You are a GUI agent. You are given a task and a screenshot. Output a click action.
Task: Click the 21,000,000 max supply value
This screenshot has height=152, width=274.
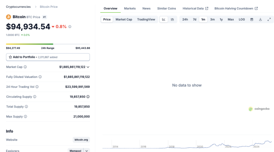coord(81,116)
